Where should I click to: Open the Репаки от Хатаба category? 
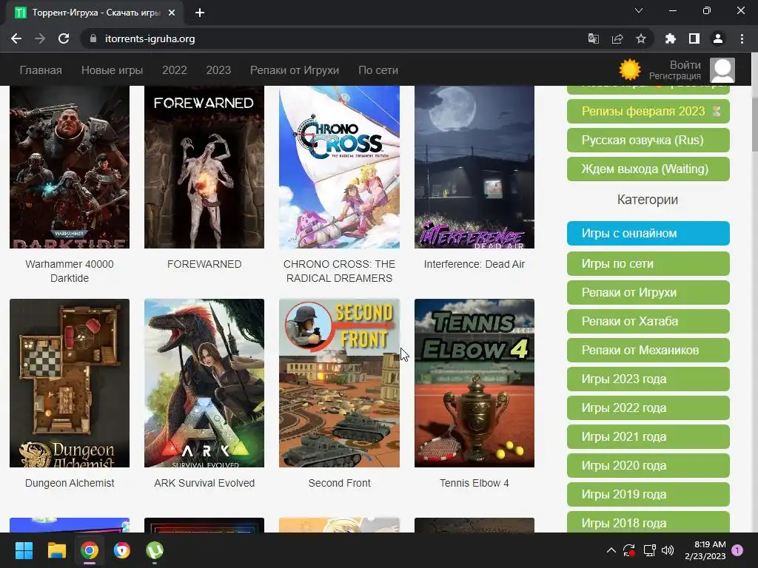coord(648,321)
